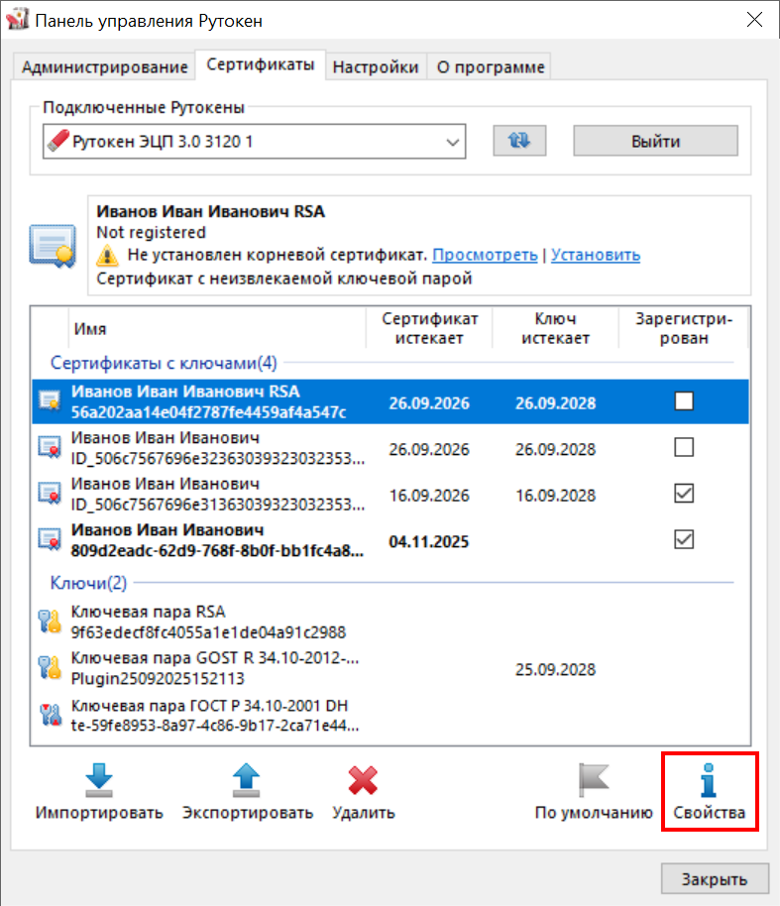The image size is (780, 906).
Task: Click the refresh tokens arrows button
Action: pyautogui.click(x=519, y=141)
